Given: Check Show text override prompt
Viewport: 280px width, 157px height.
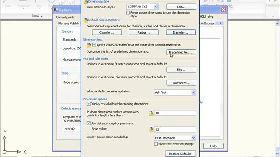Looking at the screenshot, I should (x=156, y=144).
